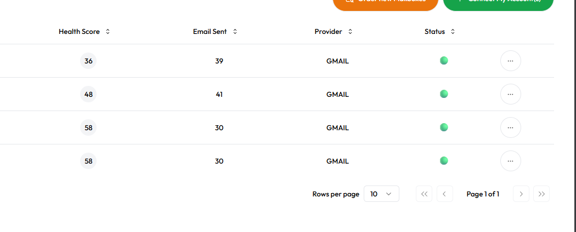Select the health score 36 badge
The width and height of the screenshot is (576, 232).
click(88, 61)
